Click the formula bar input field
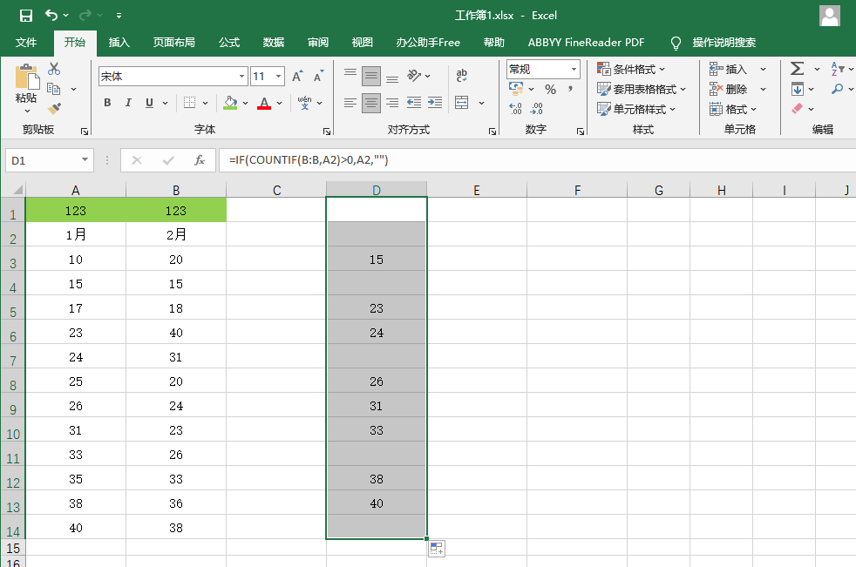 click(x=523, y=160)
